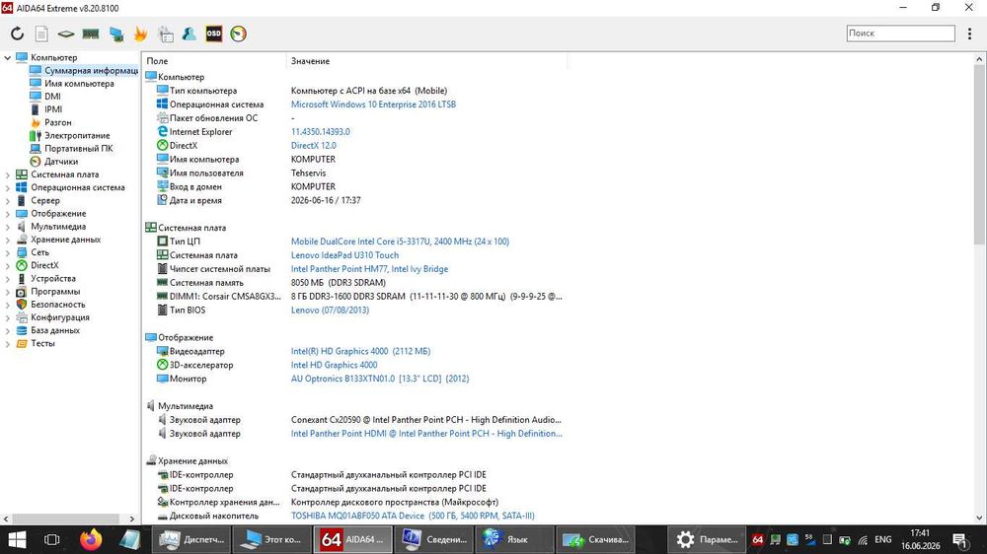The image size is (987, 554).
Task: Collapse the Компьютер tree node
Action: 8,58
